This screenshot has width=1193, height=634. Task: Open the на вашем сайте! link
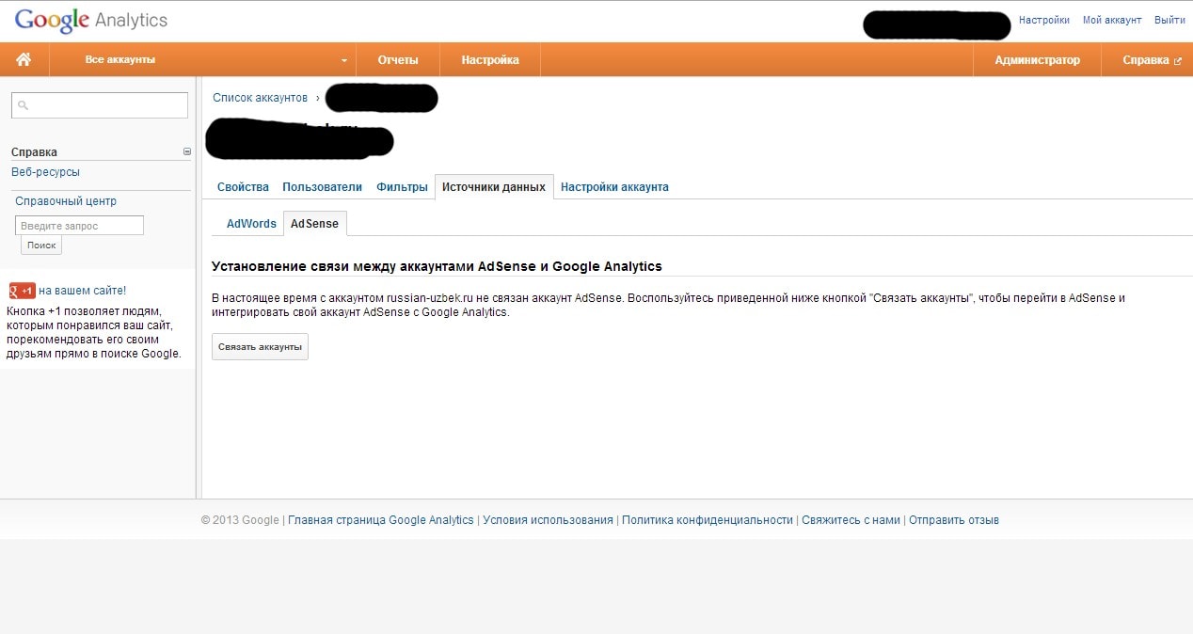(82, 291)
